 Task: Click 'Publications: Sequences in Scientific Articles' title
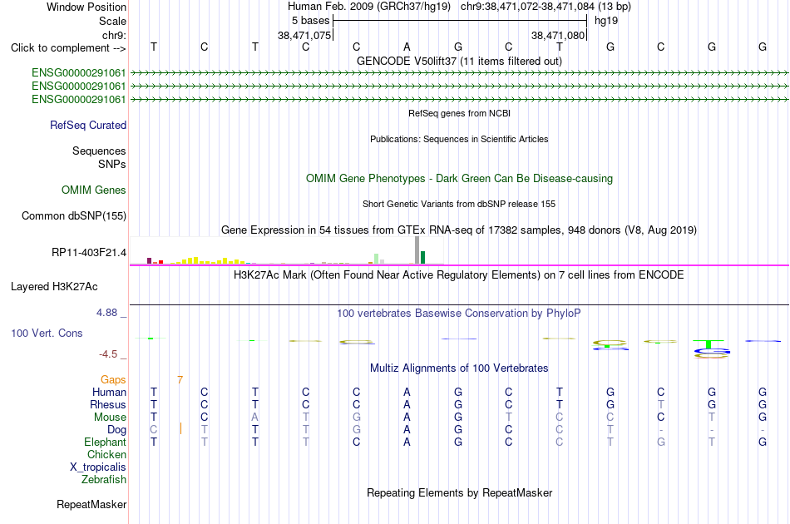coord(460,139)
